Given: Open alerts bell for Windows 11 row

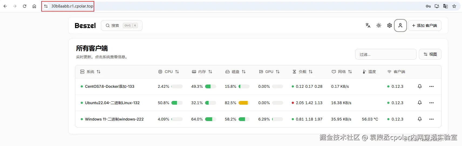Looking at the screenshot, I should [420, 119].
